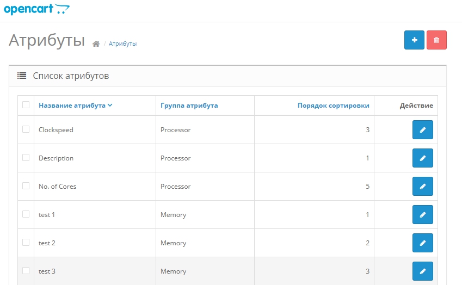Viewport: 462px width, 285px height.
Task: Edit the test 3 attribute
Action: pos(422,271)
